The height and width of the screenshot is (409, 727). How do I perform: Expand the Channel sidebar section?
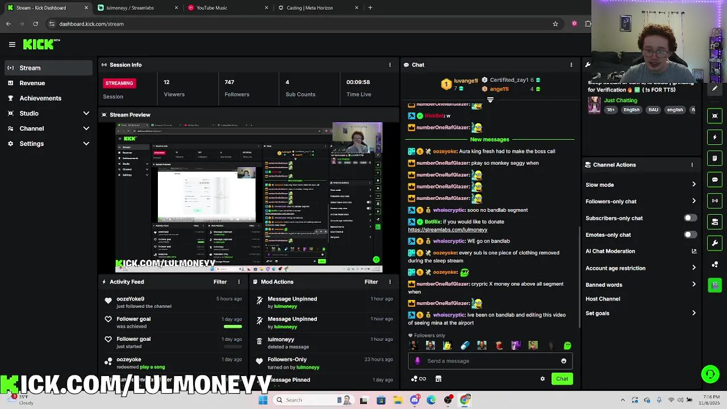coord(86,128)
